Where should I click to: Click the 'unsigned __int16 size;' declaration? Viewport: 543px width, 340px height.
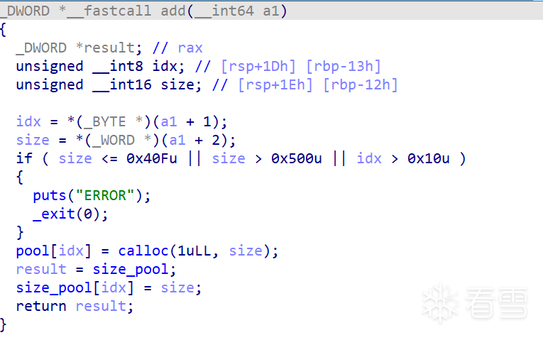point(109,85)
